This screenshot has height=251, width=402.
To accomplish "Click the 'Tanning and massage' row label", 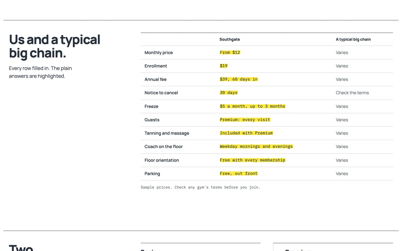I will (x=167, y=133).
